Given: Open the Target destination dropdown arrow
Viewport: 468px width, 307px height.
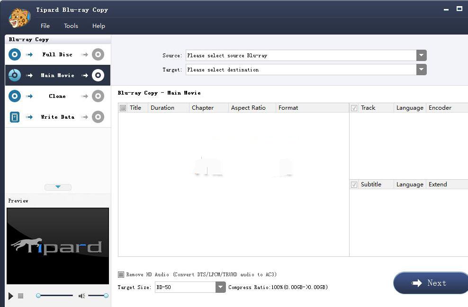Looking at the screenshot, I should (x=422, y=70).
